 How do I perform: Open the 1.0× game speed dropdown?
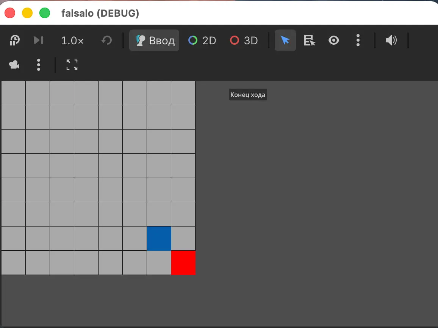pyautogui.click(x=72, y=41)
